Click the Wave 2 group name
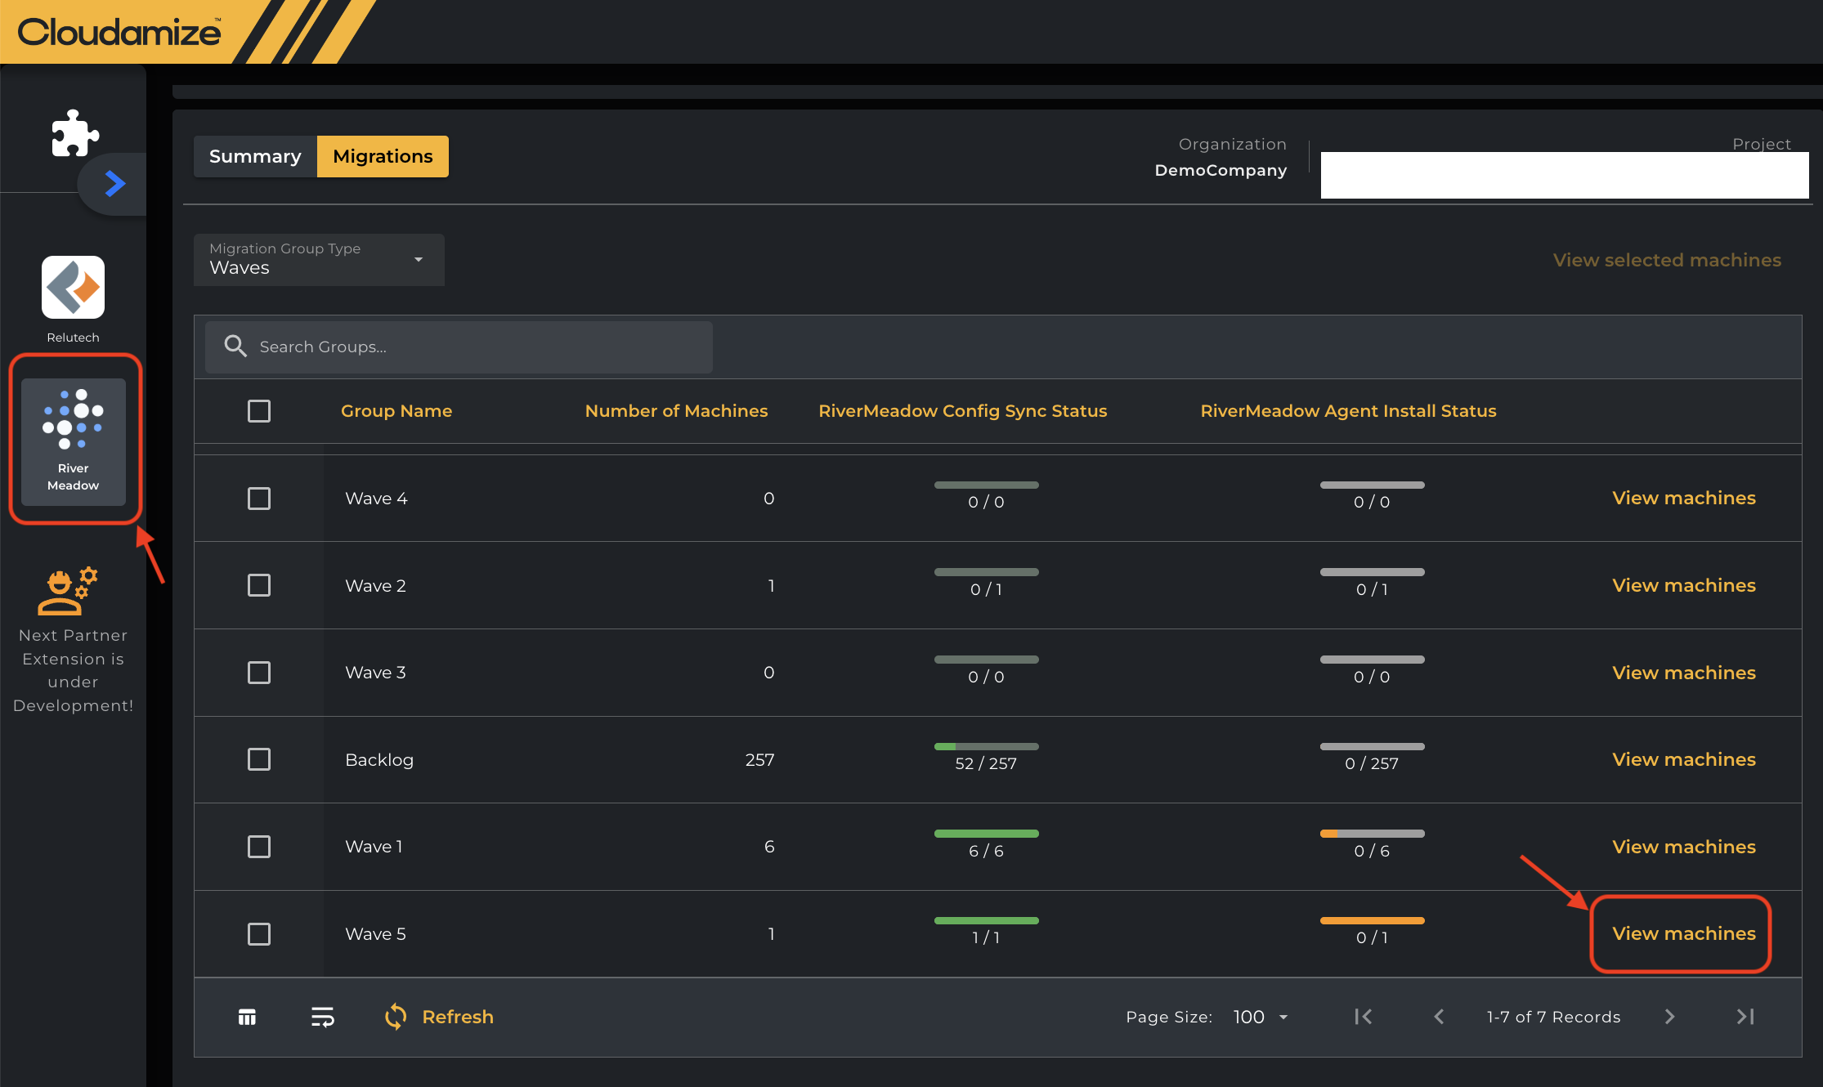The height and width of the screenshot is (1087, 1823). click(375, 585)
